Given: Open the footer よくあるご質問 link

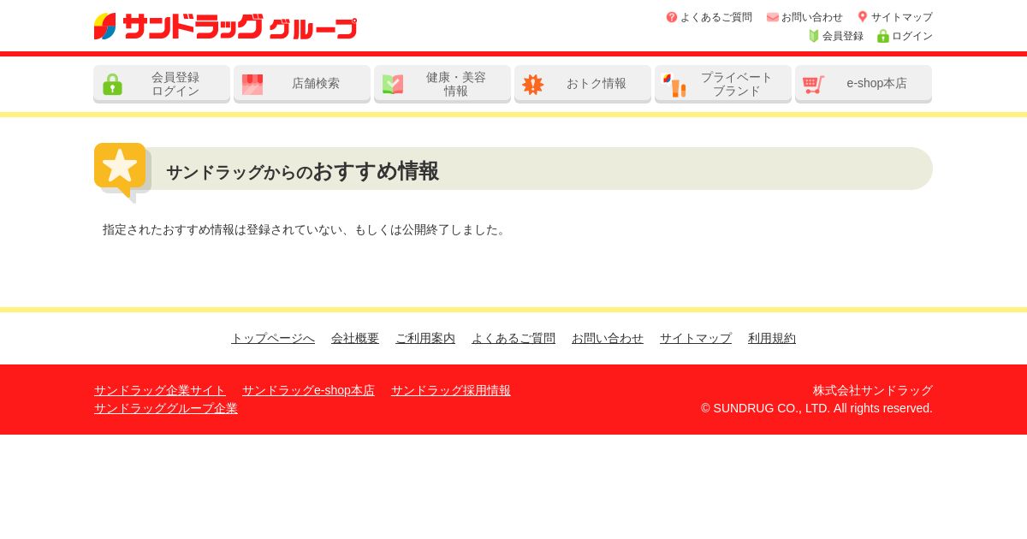Looking at the screenshot, I should click(513, 338).
